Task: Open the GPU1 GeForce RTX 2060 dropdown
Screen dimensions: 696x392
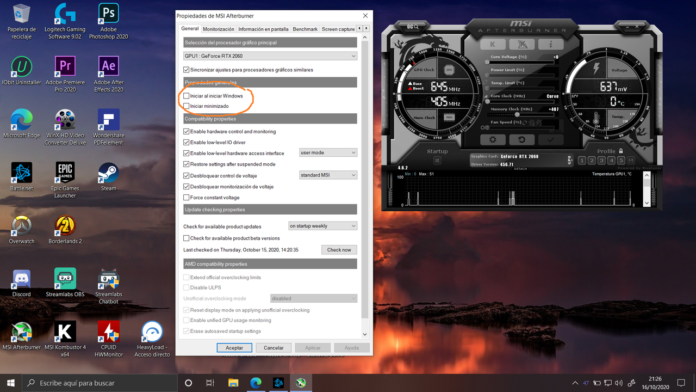Action: tap(270, 56)
